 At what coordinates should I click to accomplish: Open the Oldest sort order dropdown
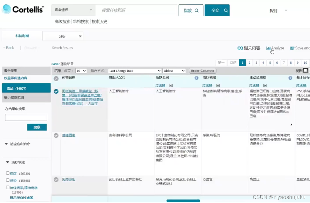(x=174, y=71)
